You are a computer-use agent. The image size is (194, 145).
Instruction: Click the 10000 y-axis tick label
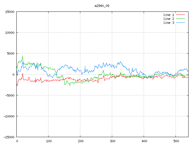(9, 33)
